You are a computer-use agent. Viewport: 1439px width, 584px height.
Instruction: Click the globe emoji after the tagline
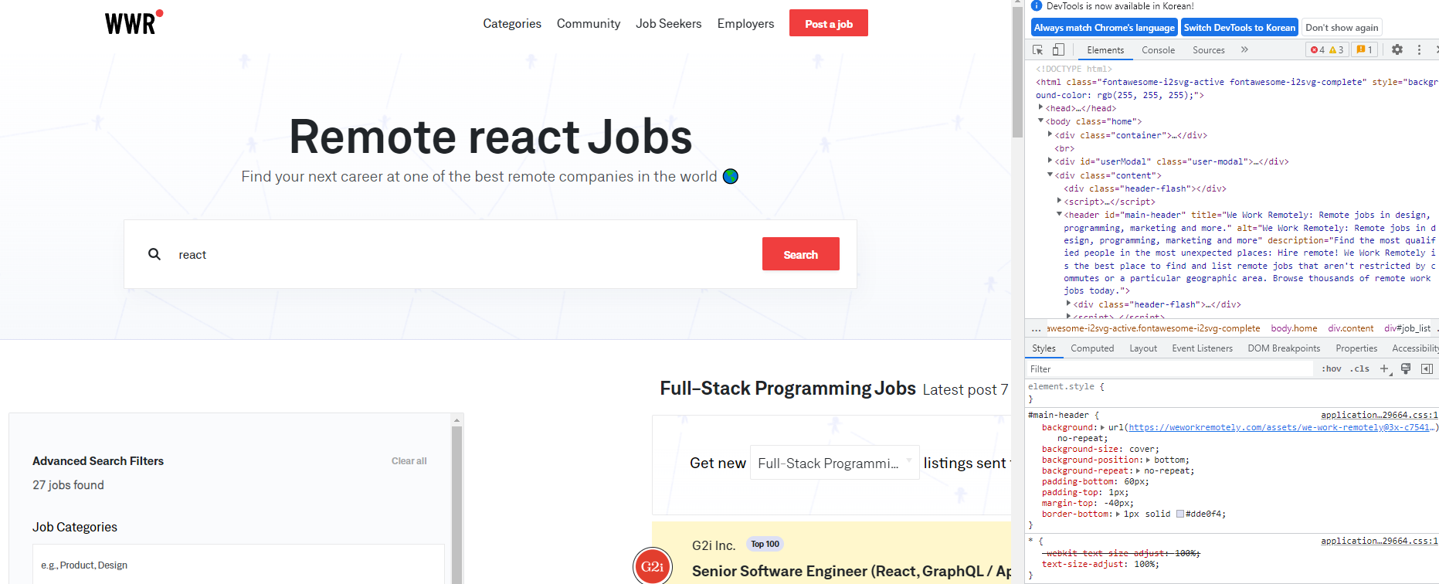[x=731, y=177]
